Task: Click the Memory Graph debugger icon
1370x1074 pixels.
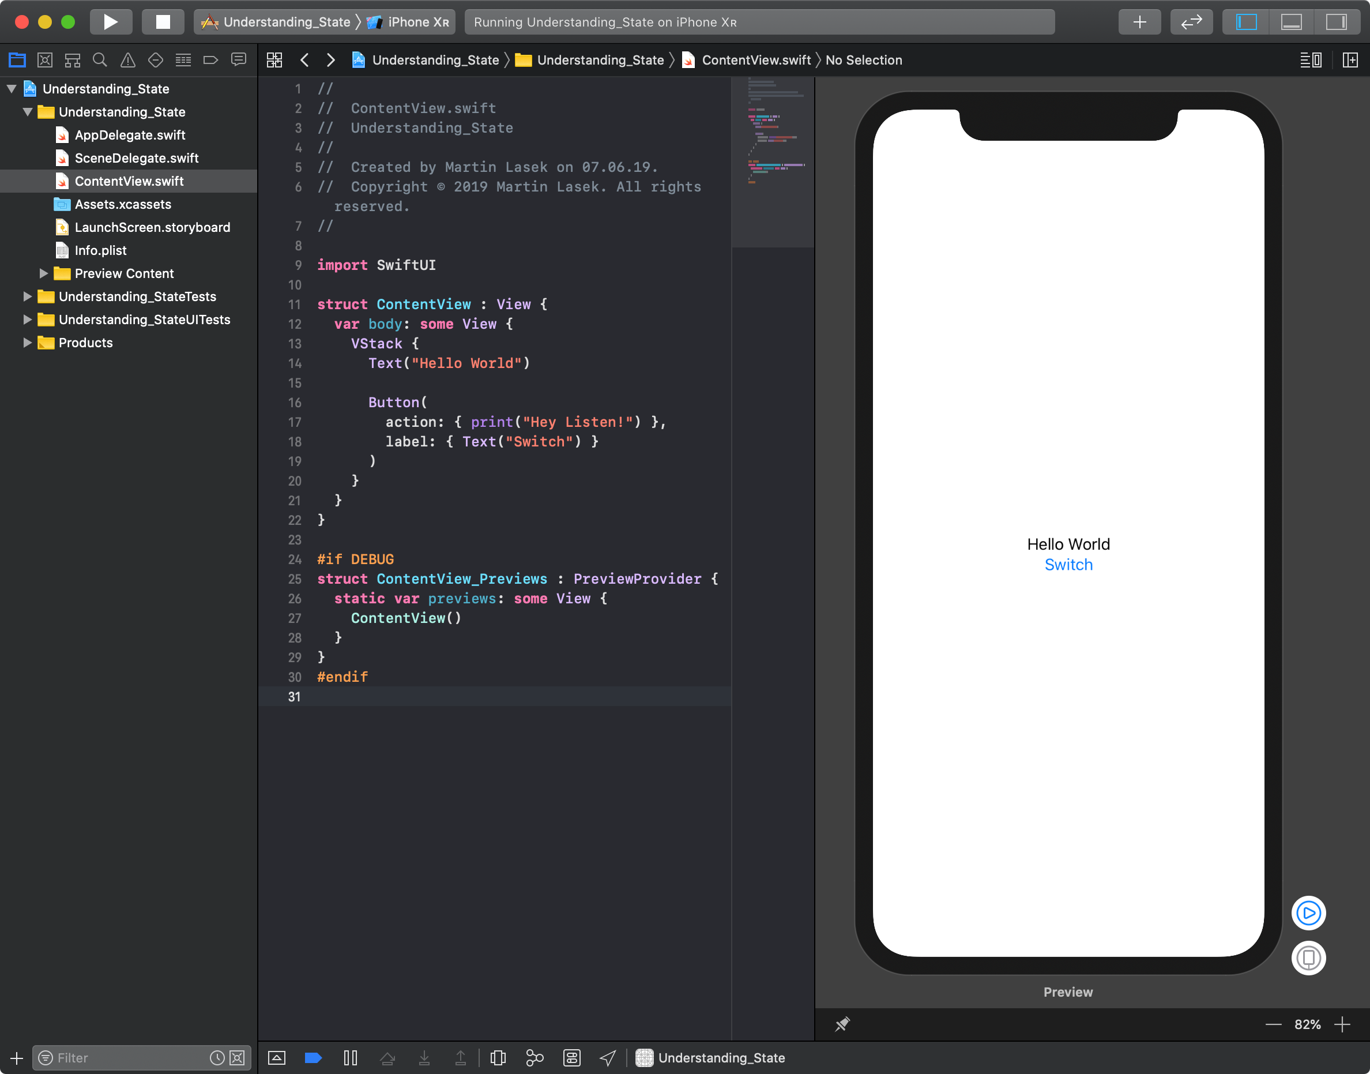Action: click(x=534, y=1058)
